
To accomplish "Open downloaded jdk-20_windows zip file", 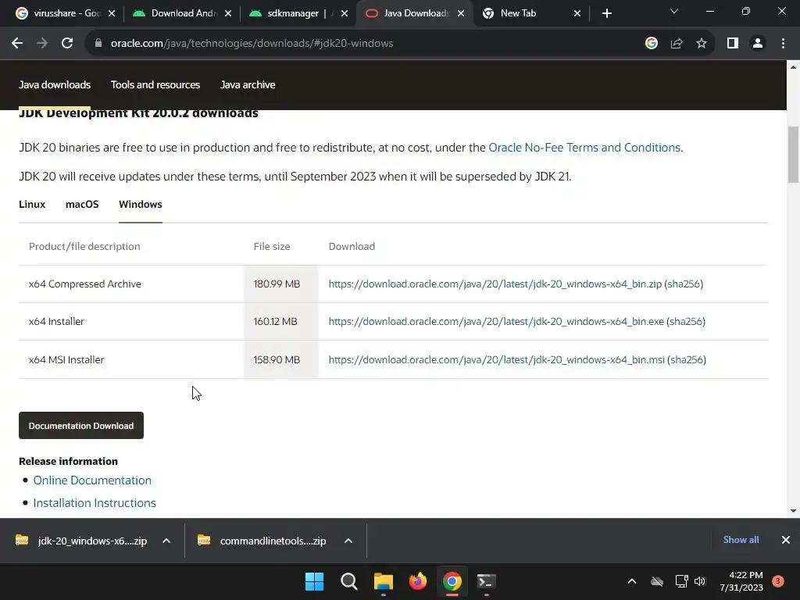I will tap(81, 541).
